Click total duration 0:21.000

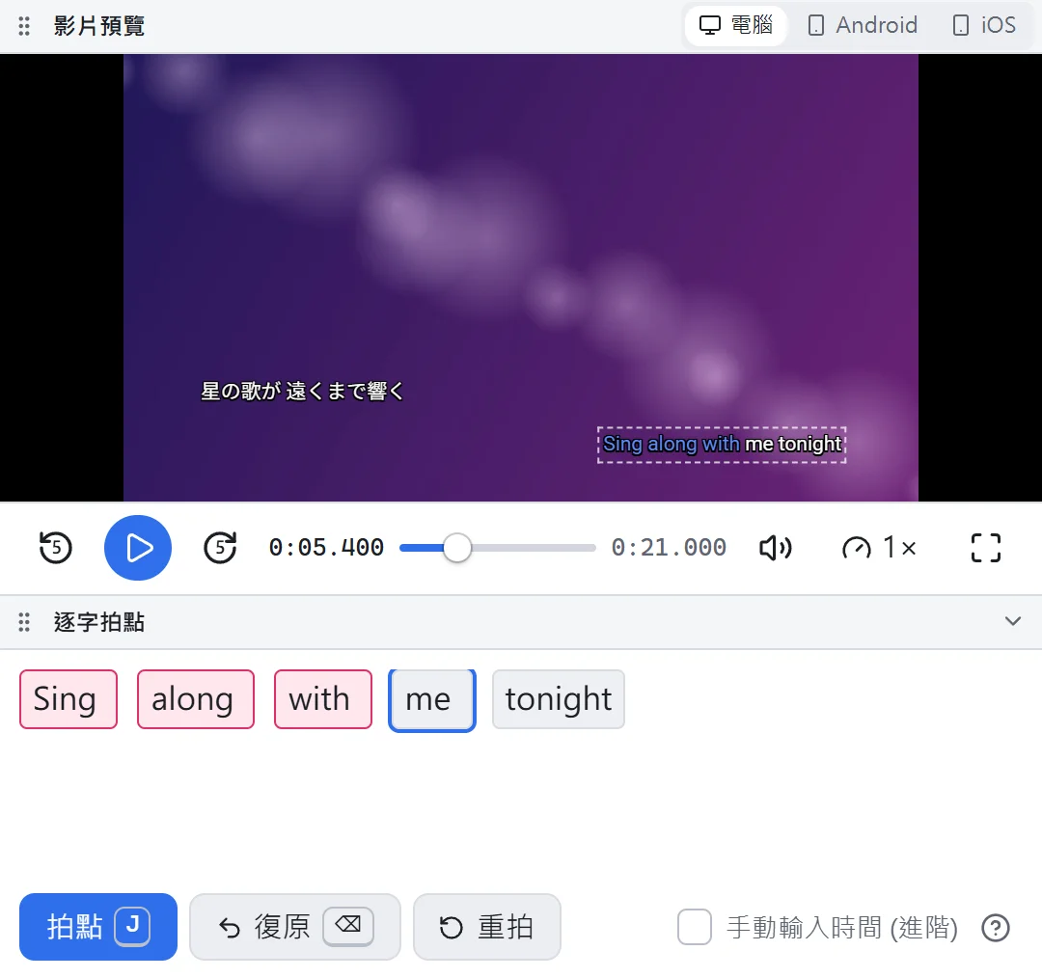coord(669,548)
